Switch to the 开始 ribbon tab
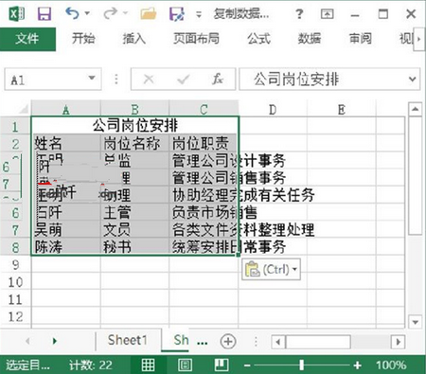Image resolution: width=426 pixels, height=374 pixels. pyautogui.click(x=83, y=39)
